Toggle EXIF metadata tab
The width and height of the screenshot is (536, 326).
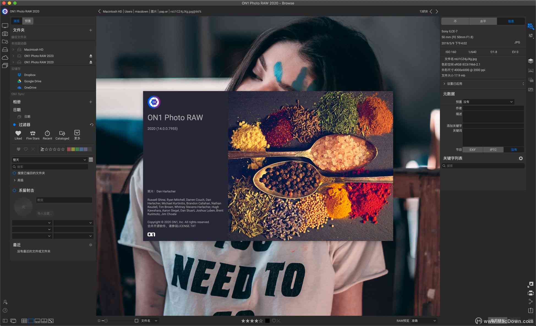(474, 150)
